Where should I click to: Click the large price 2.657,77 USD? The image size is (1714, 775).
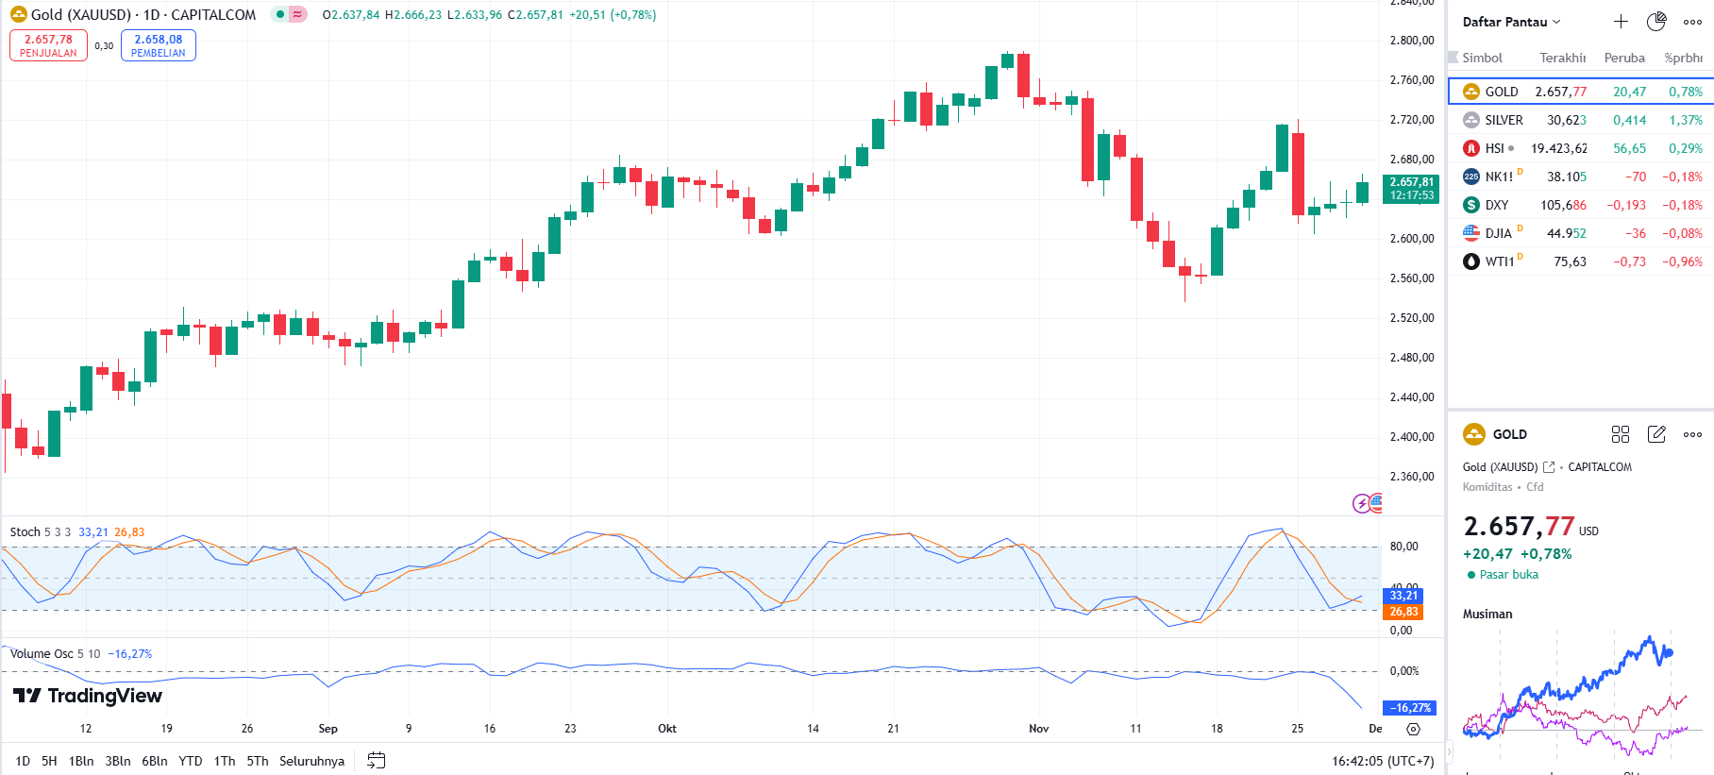click(1531, 527)
